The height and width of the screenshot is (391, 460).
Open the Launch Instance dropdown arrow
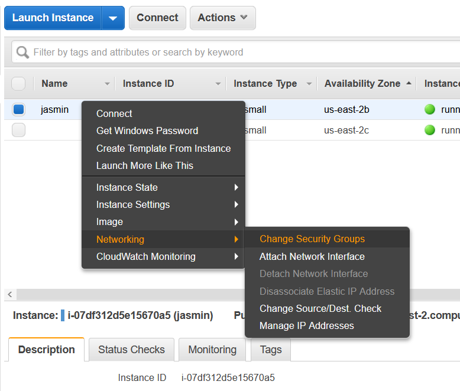click(x=113, y=18)
